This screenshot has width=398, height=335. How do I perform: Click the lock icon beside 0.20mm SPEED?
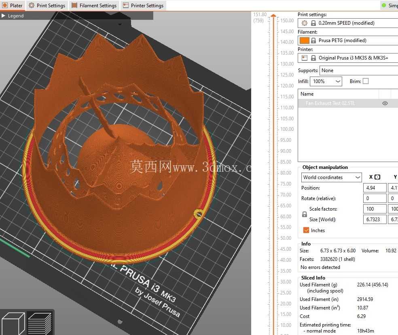tap(313, 23)
